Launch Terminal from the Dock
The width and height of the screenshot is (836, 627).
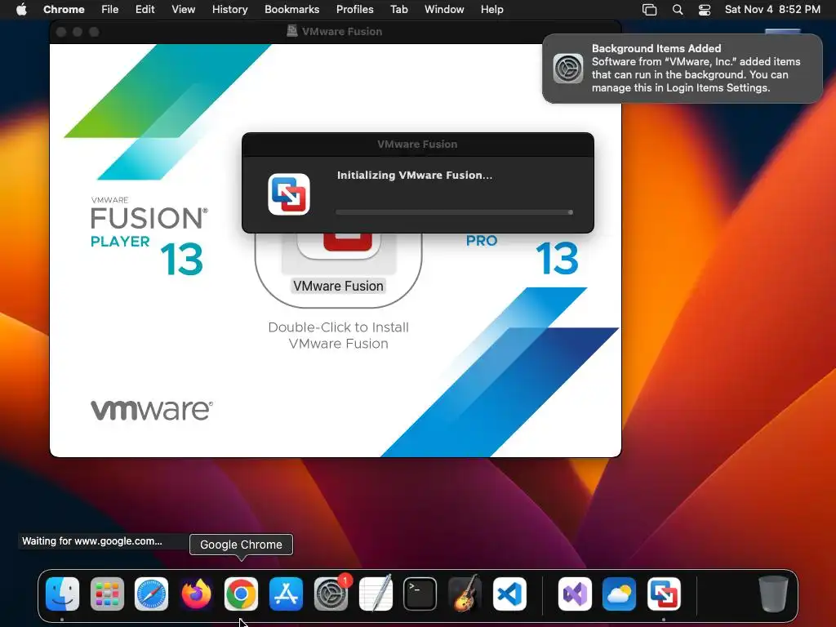(x=420, y=594)
